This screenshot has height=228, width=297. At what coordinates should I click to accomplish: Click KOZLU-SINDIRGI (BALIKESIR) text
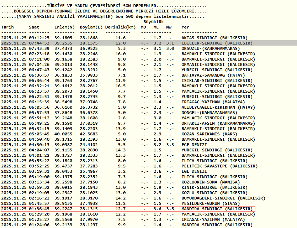tap(214, 193)
